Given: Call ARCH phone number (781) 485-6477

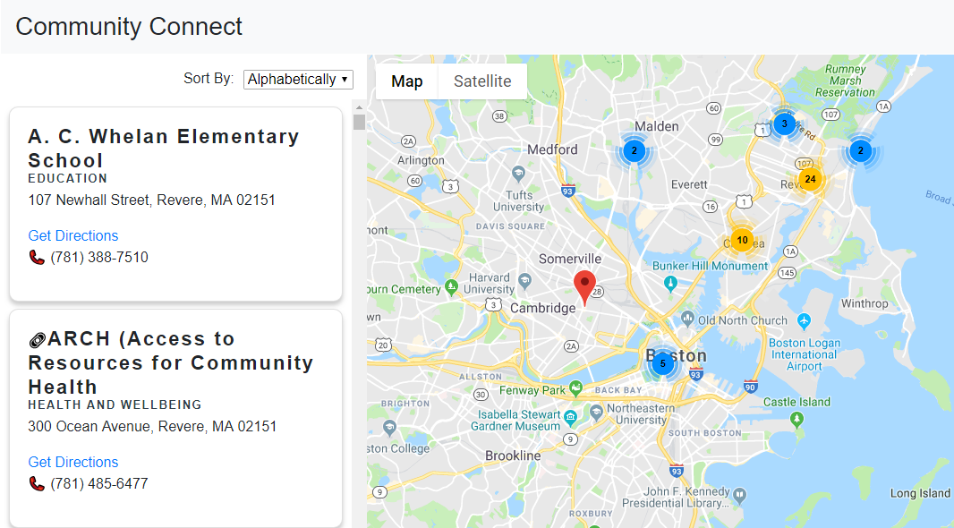Looking at the screenshot, I should pyautogui.click(x=98, y=484).
